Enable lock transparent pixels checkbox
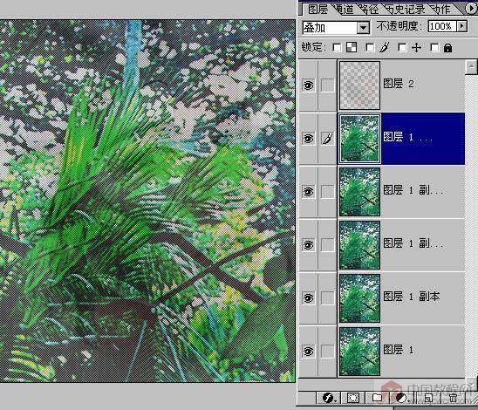This screenshot has width=478, height=410. point(337,48)
